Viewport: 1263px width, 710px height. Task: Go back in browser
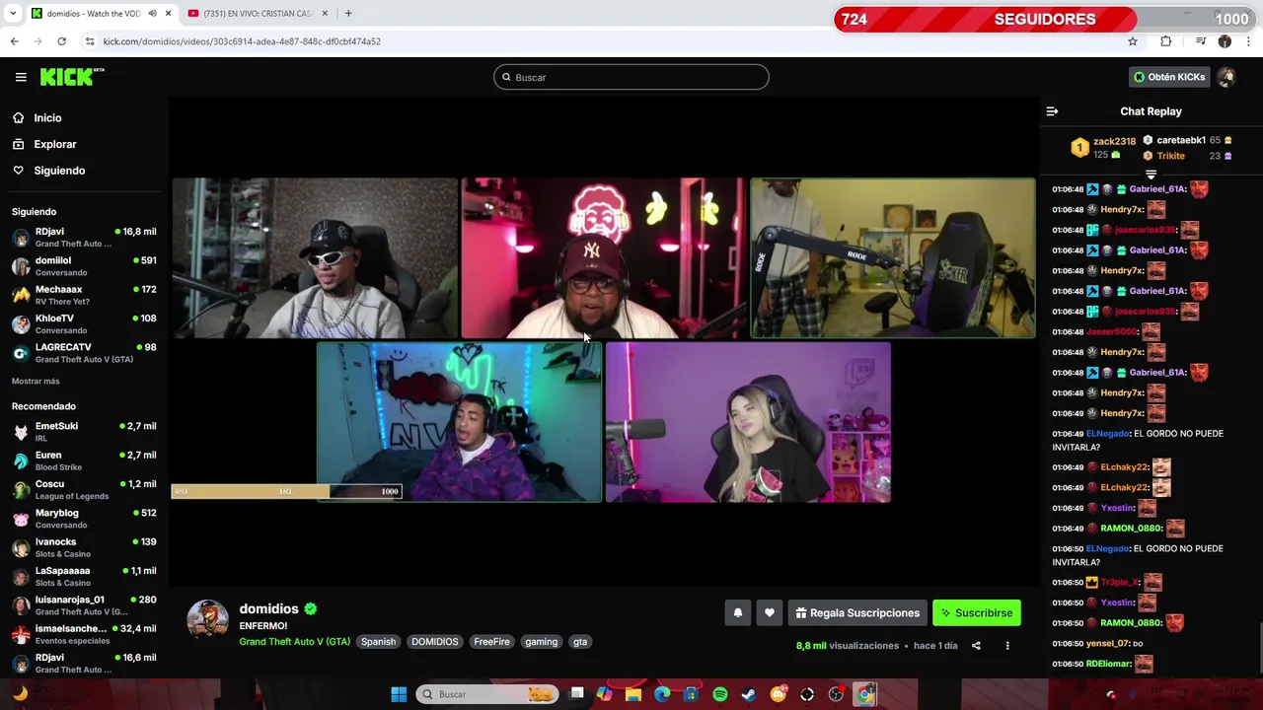[x=14, y=41]
